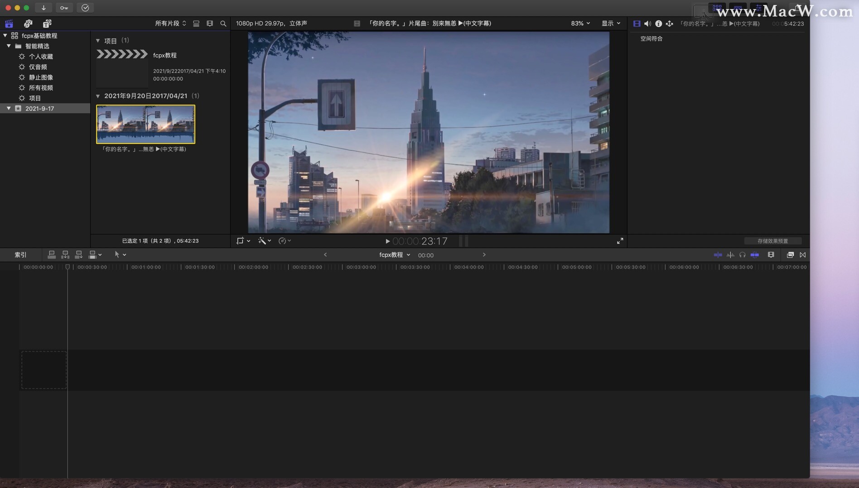
Task: Click the 索引 timeline index button
Action: click(20, 255)
